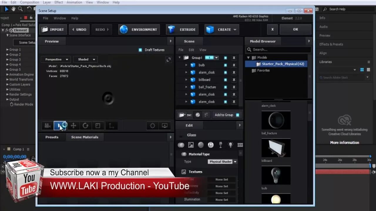376x211 pixels.
Task: Switch to the Presets tab
Action: [x=52, y=137]
